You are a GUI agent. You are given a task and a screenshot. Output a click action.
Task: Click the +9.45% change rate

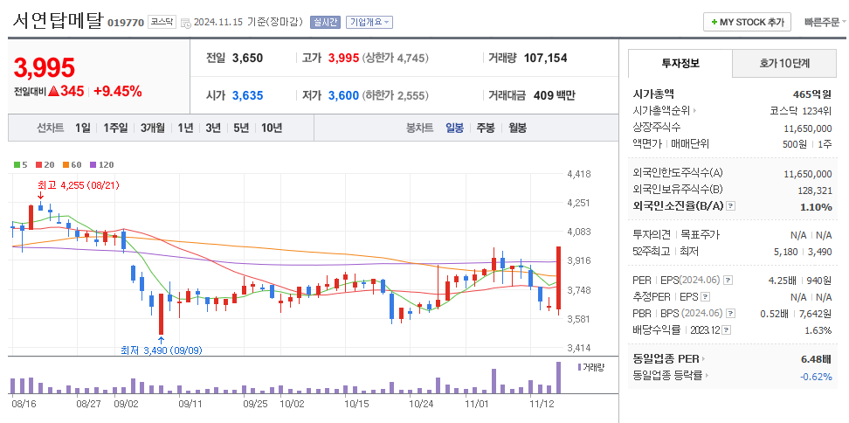[x=118, y=91]
